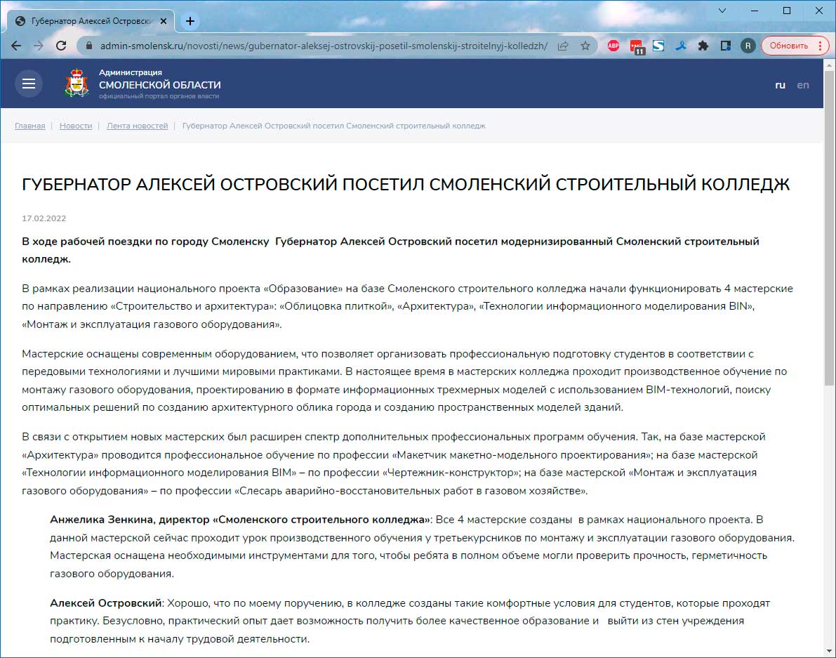Reload the page
The width and height of the screenshot is (836, 658).
pos(61,46)
